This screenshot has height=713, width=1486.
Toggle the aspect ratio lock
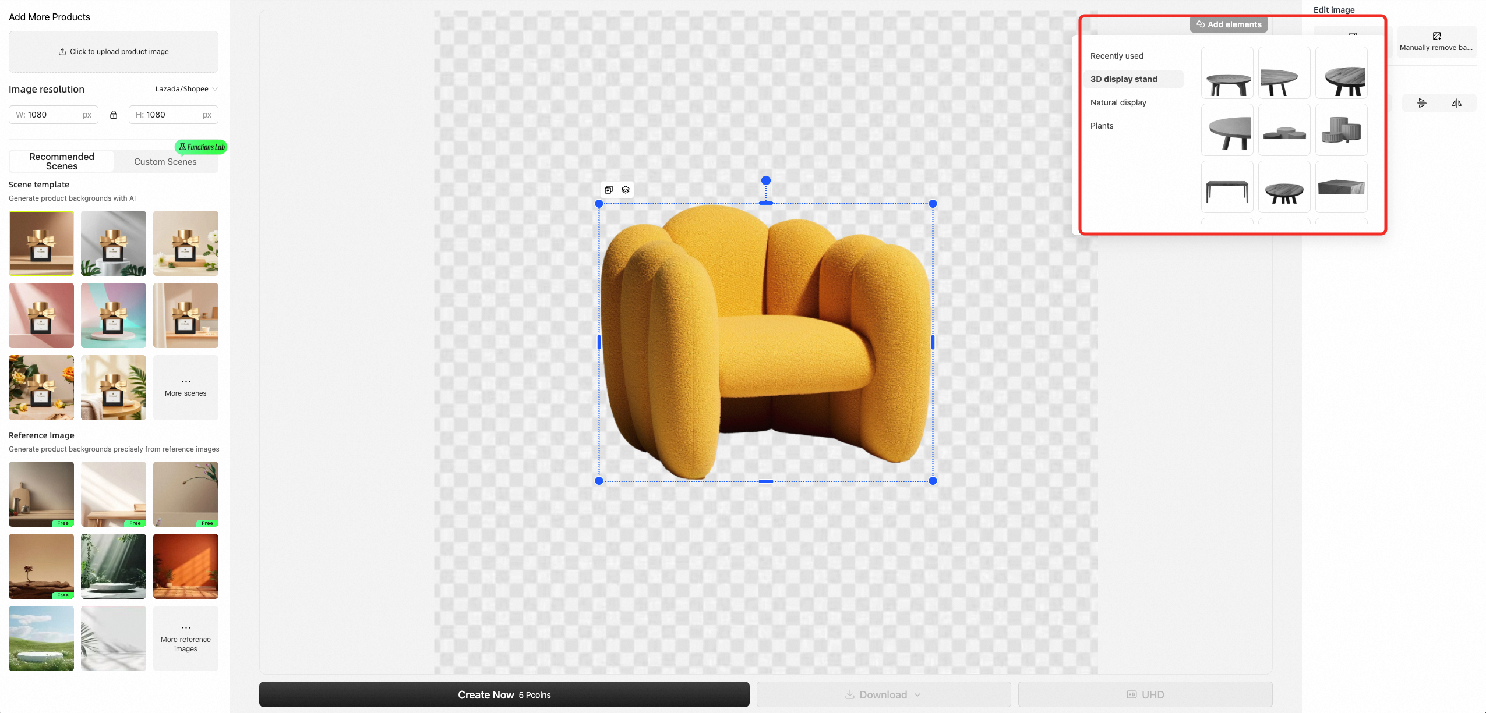click(114, 115)
